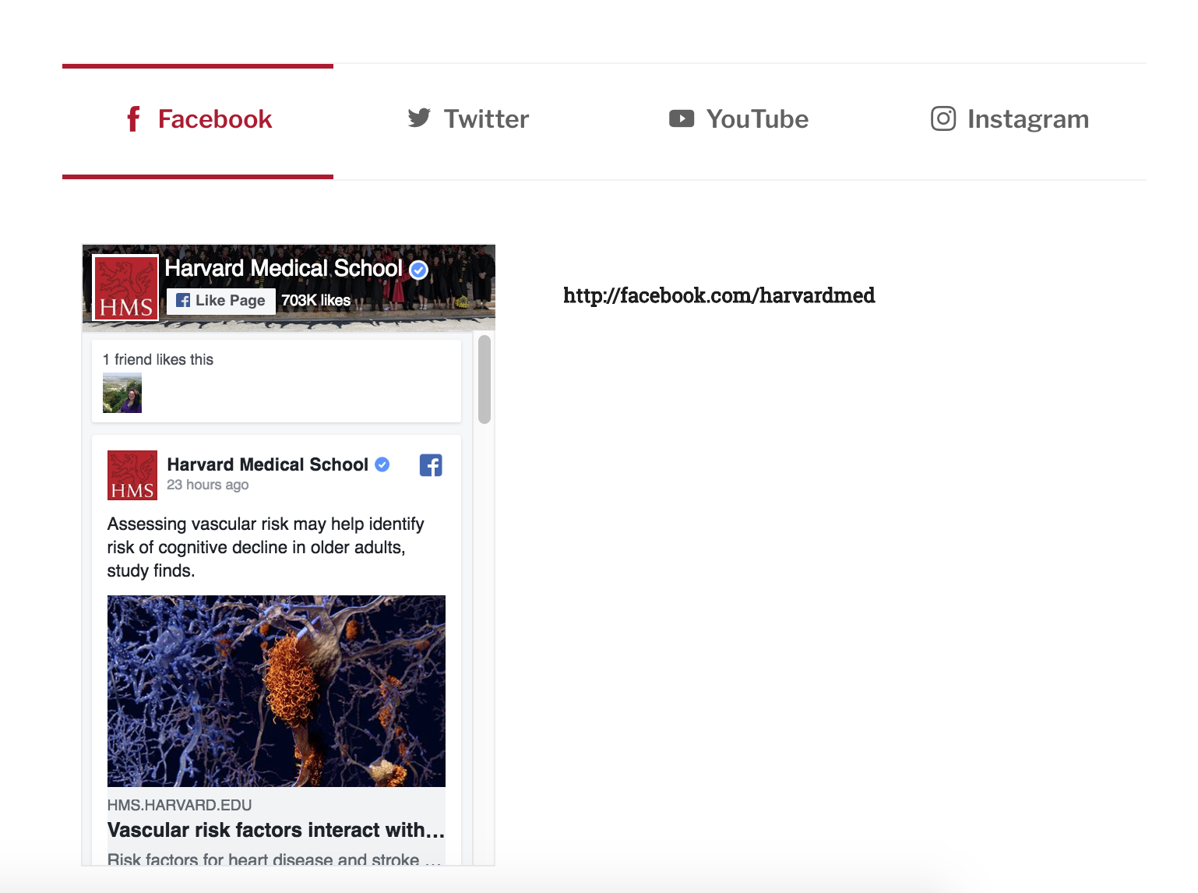1198x893 pixels.
Task: Click the verified badge in the header banner
Action: tap(419, 270)
